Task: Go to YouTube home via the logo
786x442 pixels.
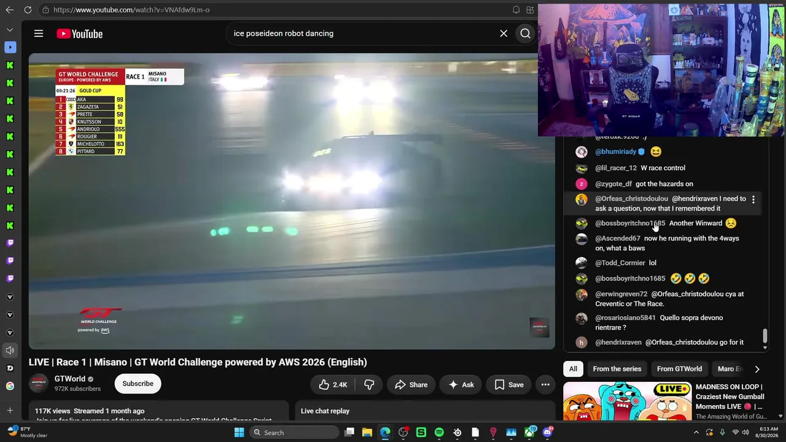Action: click(x=80, y=34)
